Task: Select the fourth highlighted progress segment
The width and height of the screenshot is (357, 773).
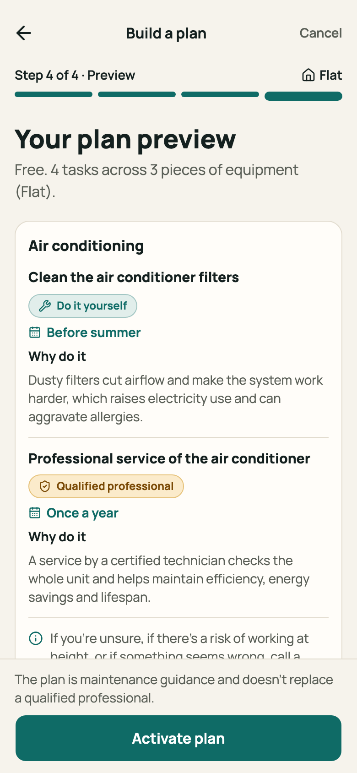Action: click(303, 96)
